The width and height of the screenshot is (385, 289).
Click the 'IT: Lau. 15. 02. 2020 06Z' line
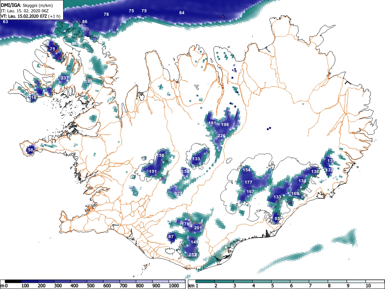[24, 11]
